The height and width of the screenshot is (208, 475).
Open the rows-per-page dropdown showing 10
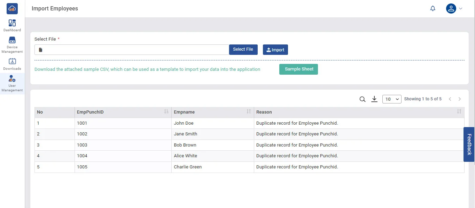392,99
